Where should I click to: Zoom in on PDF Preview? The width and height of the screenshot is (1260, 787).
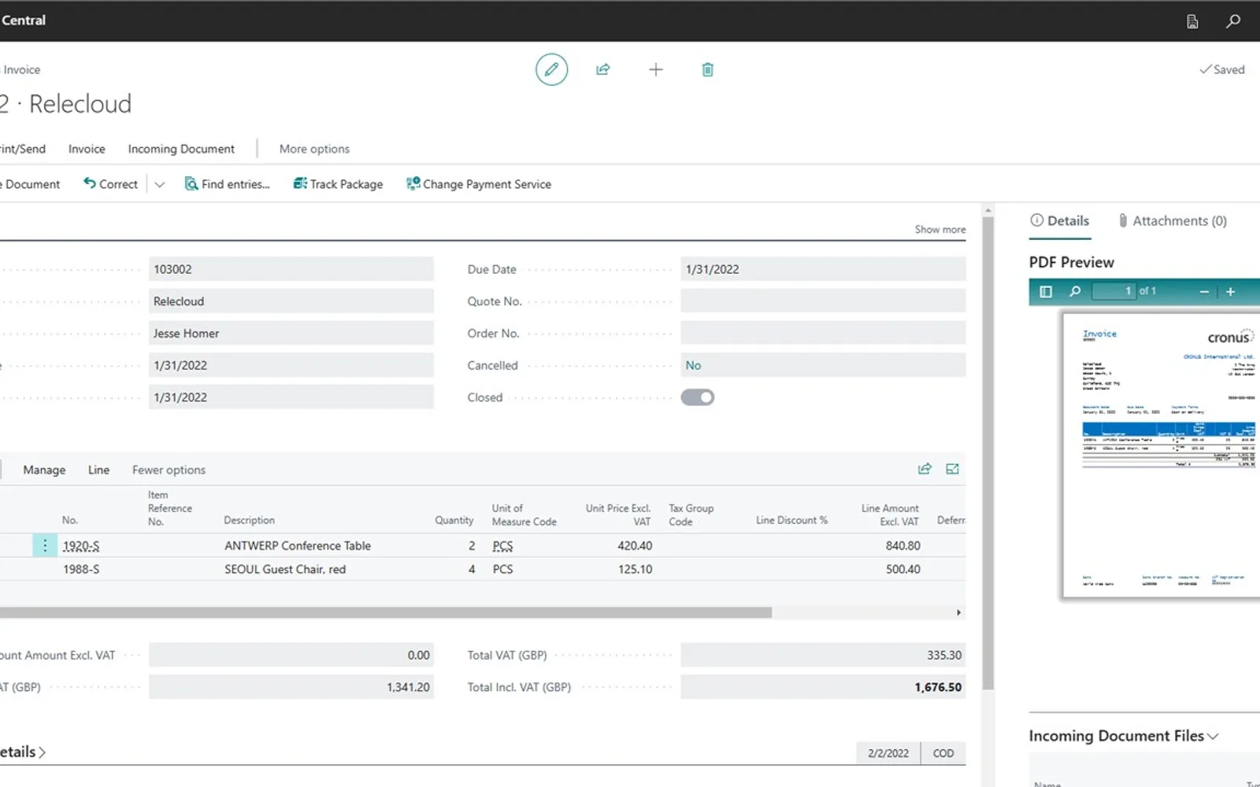pyautogui.click(x=1230, y=291)
